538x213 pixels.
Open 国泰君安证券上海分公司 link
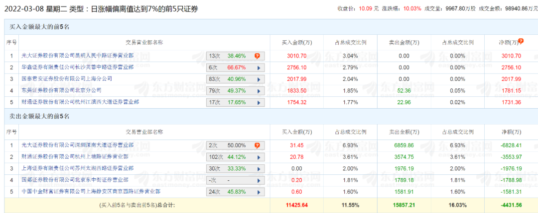point(67,78)
